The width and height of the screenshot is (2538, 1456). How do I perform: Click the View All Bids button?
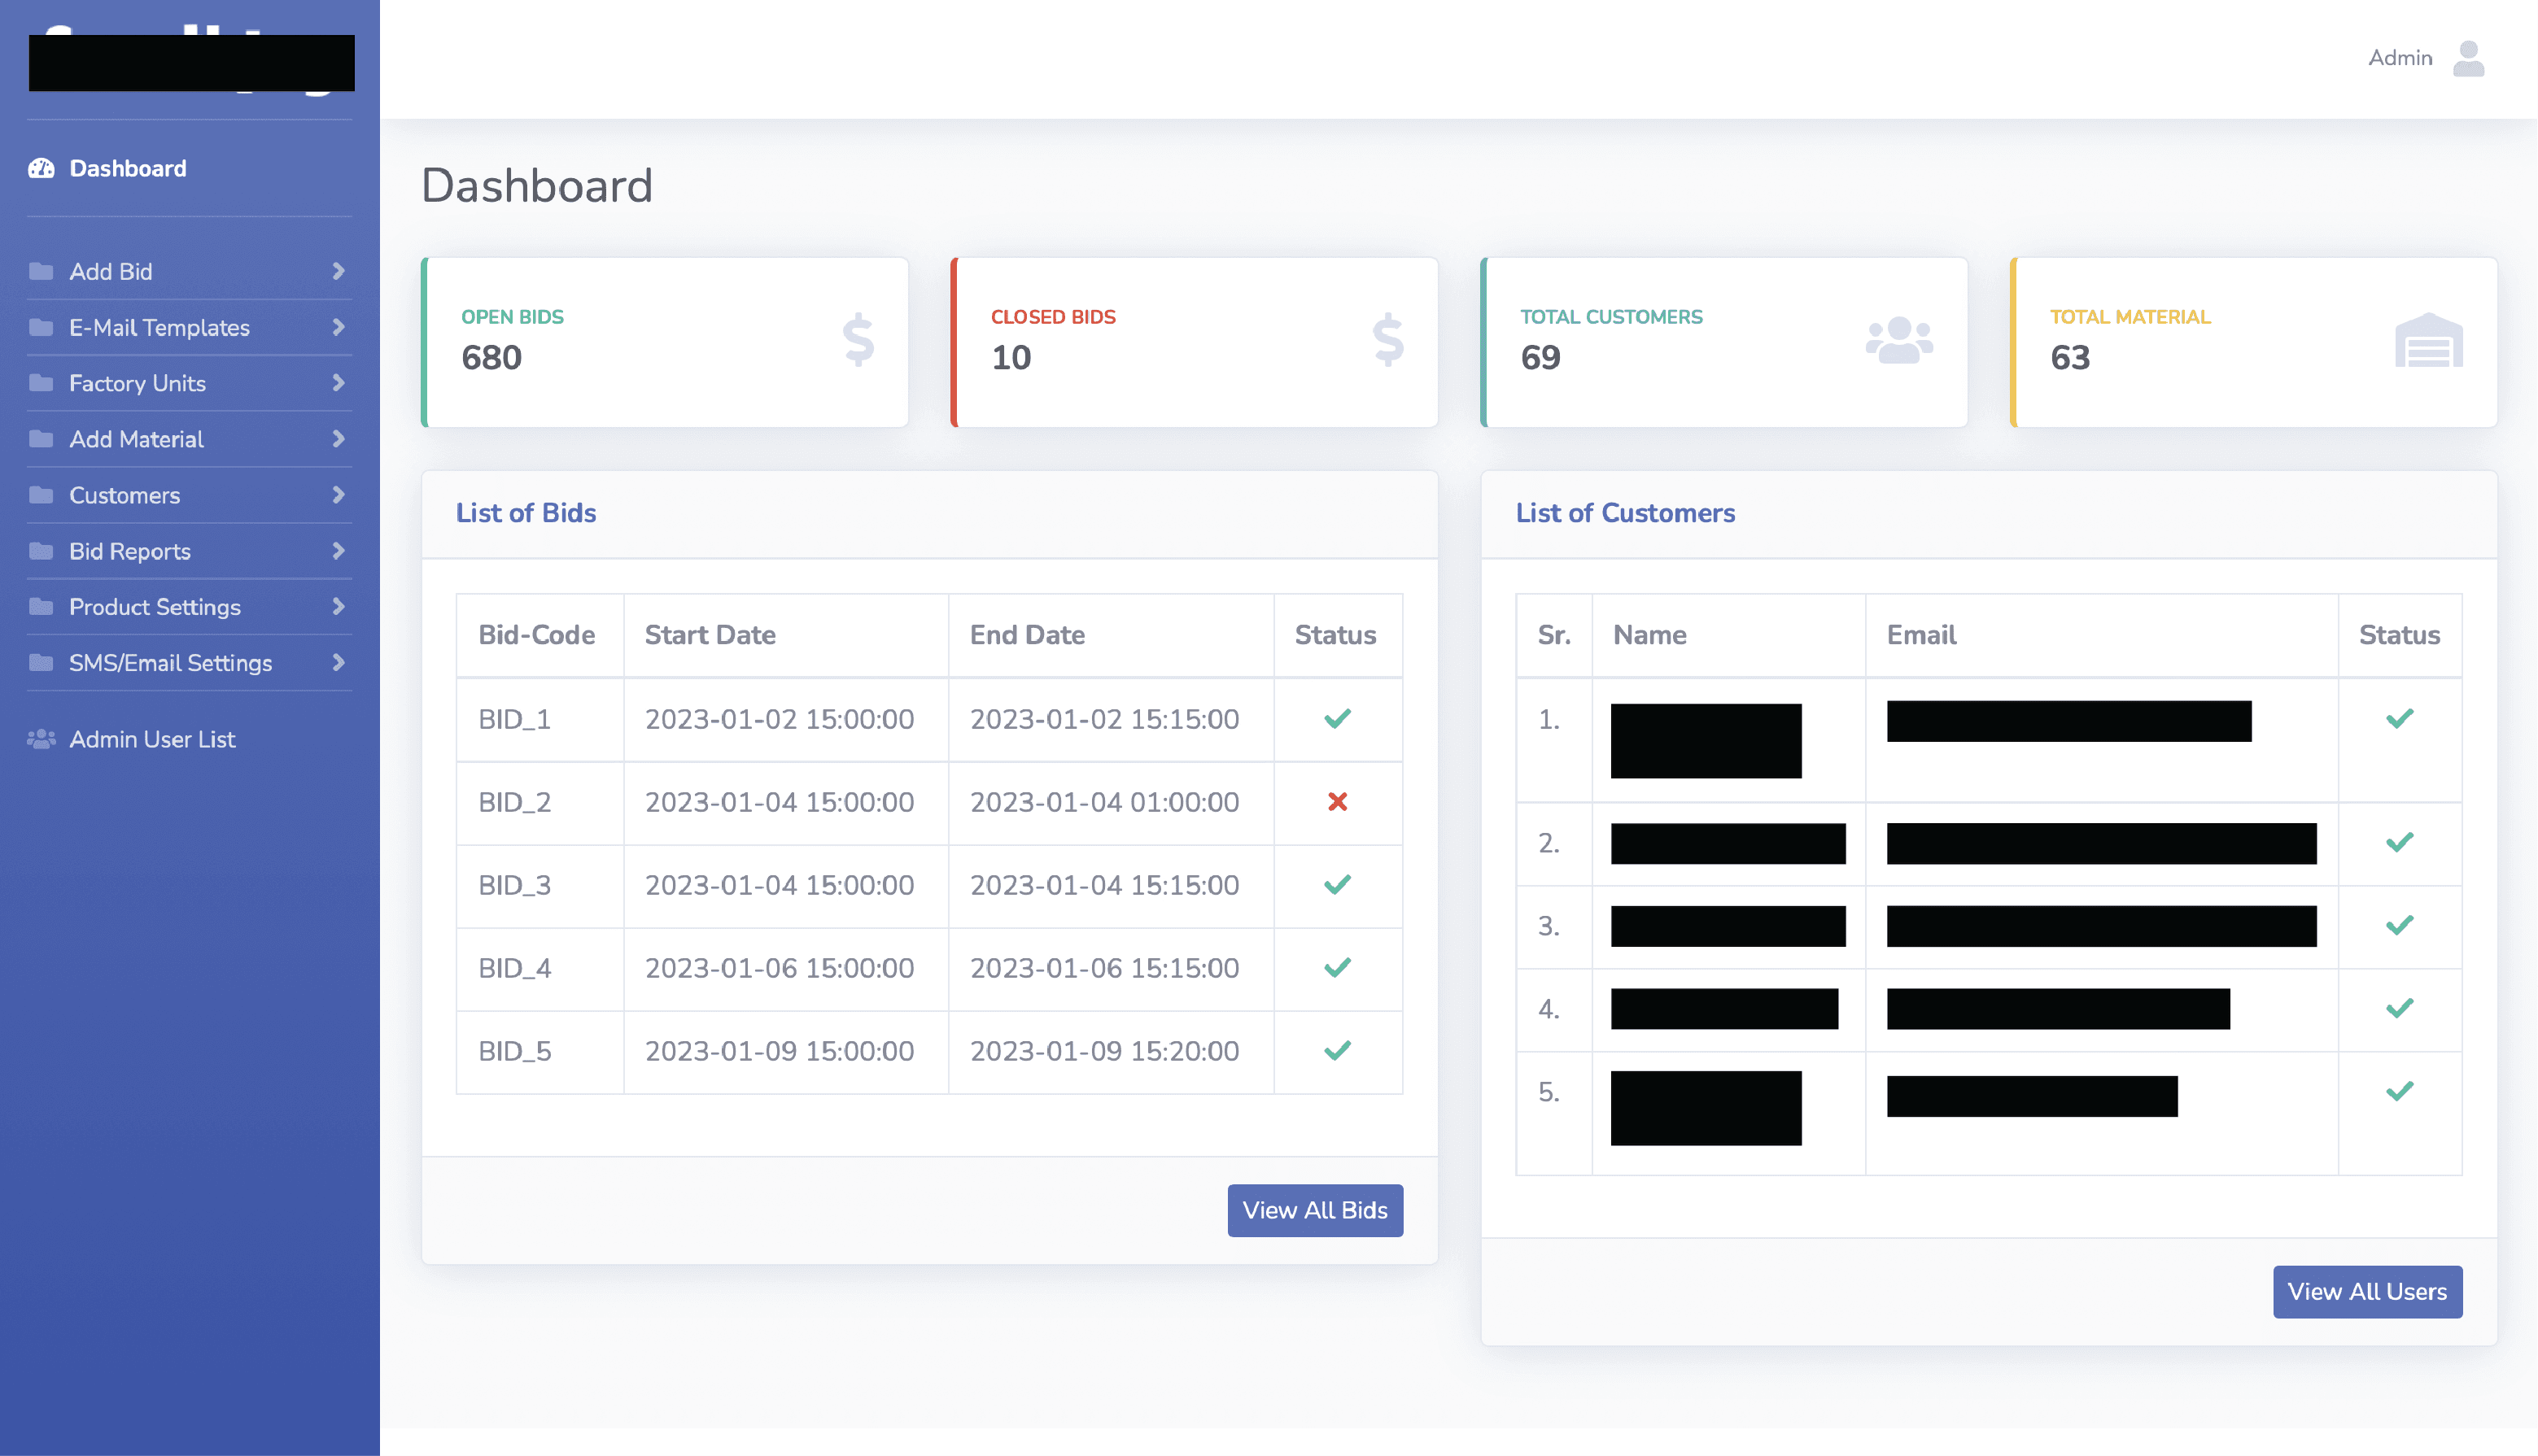pos(1314,1210)
